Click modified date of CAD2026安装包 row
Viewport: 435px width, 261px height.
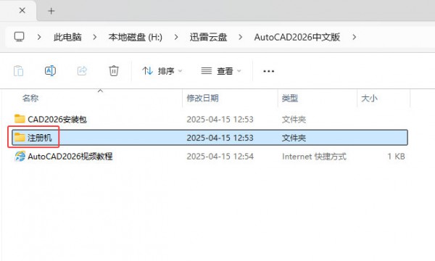tap(220, 120)
